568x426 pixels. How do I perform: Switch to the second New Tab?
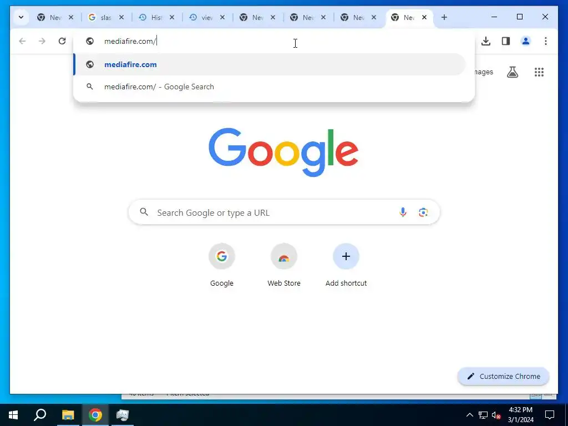click(x=257, y=17)
